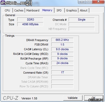Select the 24 clocks tRAS value
105x102 pixels.
coord(62,63)
